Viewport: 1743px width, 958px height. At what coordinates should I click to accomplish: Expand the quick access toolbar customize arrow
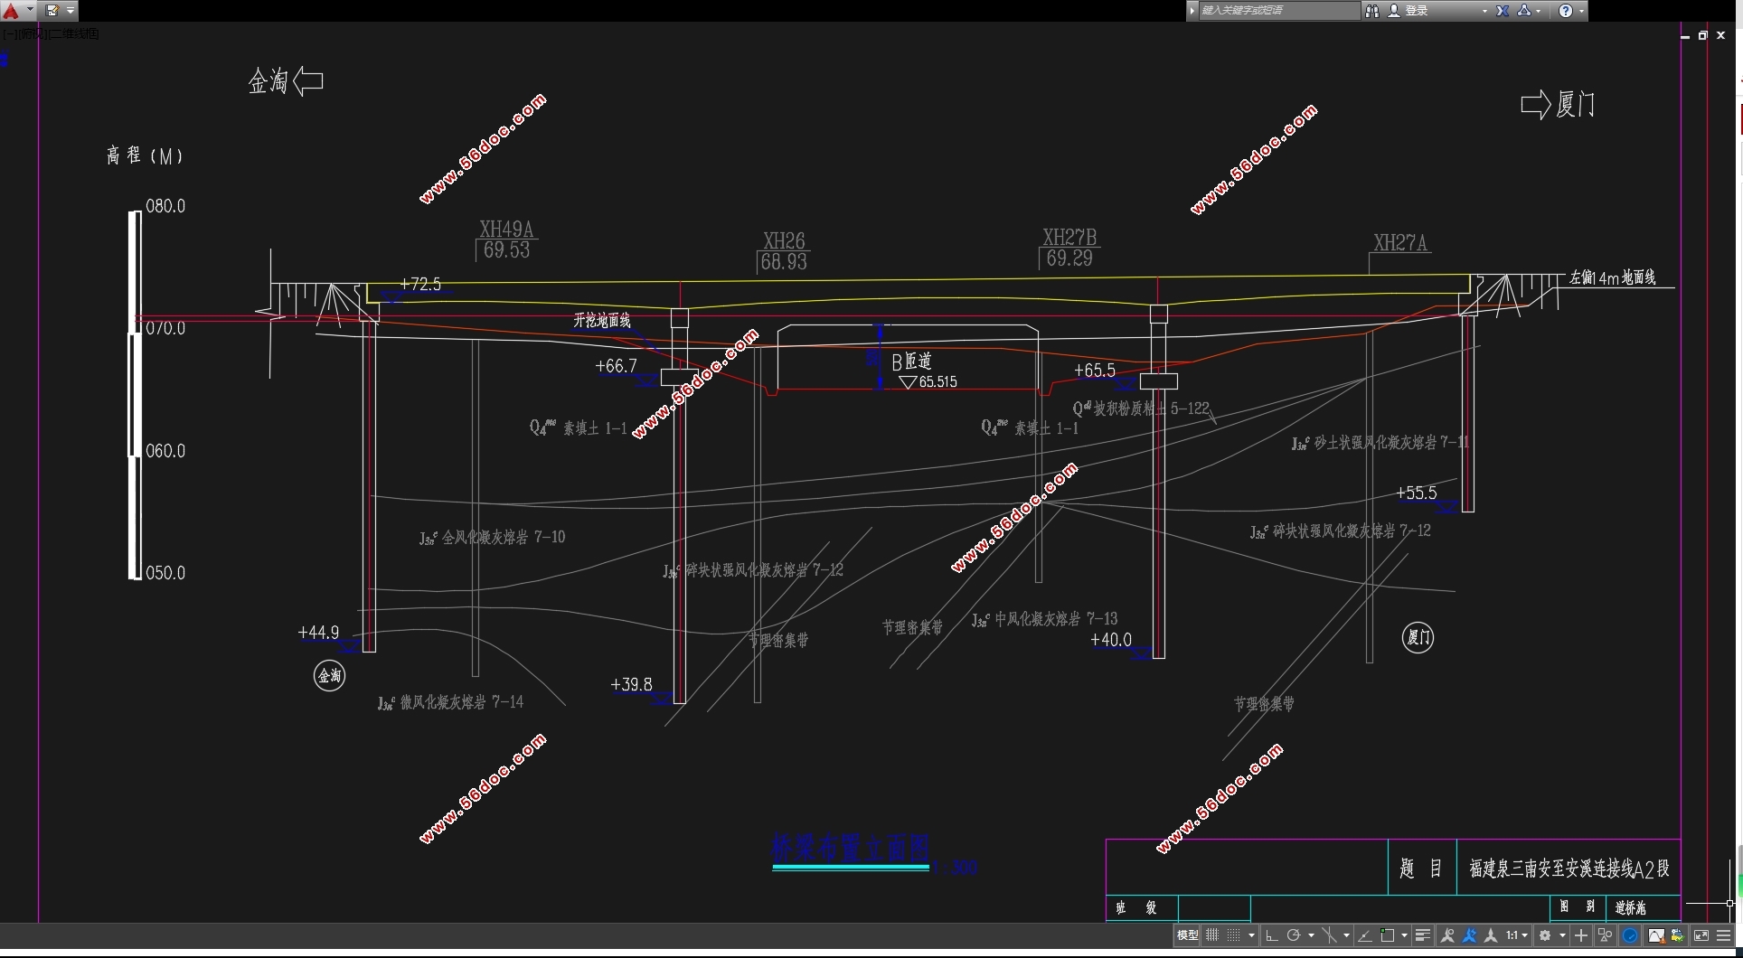[x=71, y=10]
